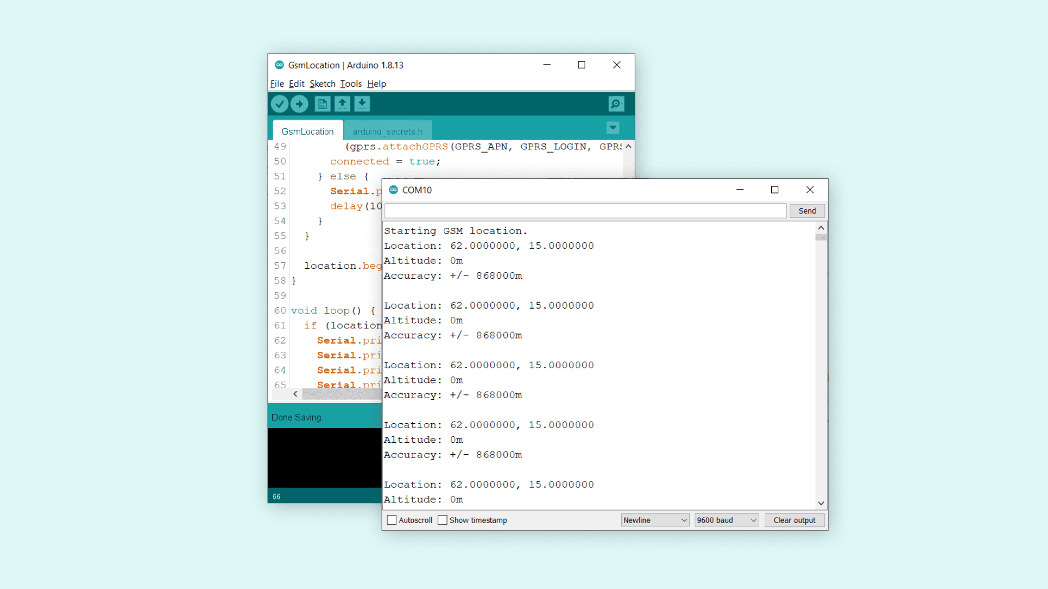This screenshot has height=589, width=1048.
Task: Open the Sketch menu
Action: pos(321,83)
